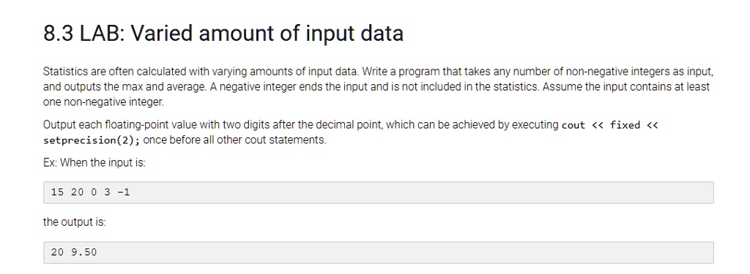
Task: Click the "8.3 LAB: Varied amount of input data" heading
Action: (x=223, y=34)
